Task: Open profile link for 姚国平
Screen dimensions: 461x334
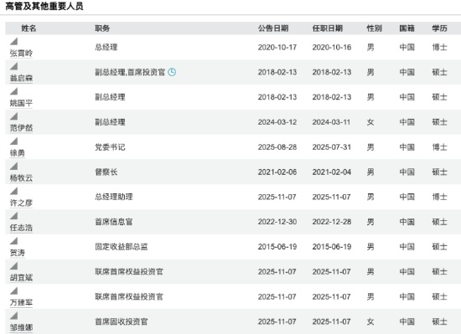Action: [21, 103]
